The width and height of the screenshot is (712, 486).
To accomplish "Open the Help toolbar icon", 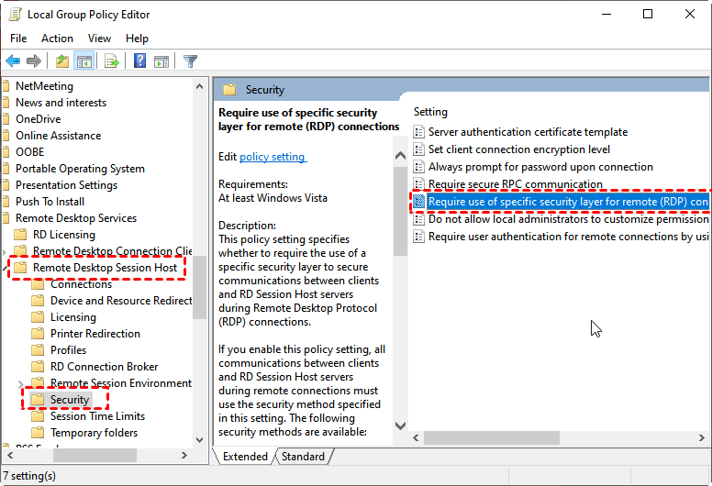I will pos(139,61).
